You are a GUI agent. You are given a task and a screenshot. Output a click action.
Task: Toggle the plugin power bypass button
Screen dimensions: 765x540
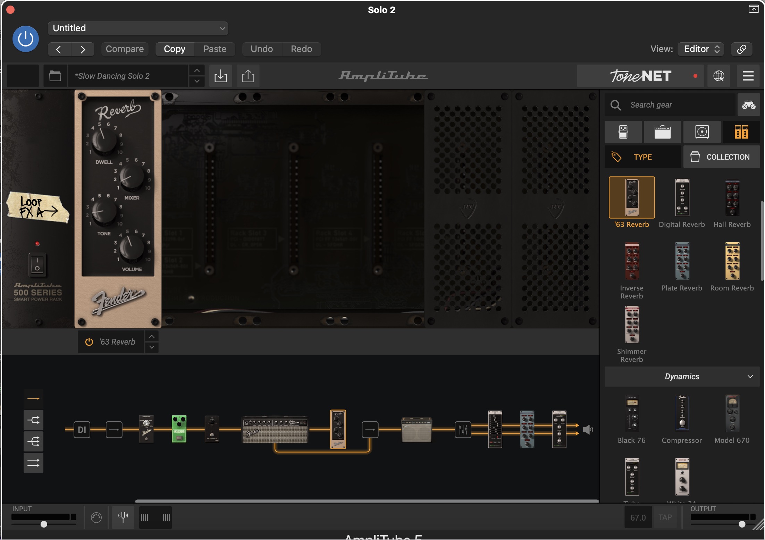click(25, 39)
